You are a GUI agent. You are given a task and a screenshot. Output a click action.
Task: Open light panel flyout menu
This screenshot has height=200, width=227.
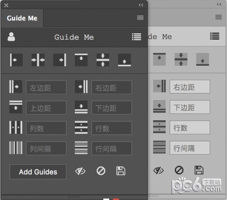click(218, 17)
